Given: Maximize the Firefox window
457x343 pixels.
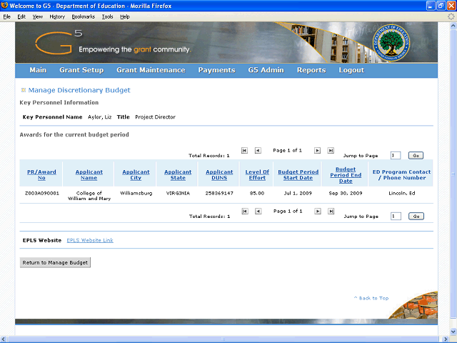Looking at the screenshot, I should (x=441, y=6).
